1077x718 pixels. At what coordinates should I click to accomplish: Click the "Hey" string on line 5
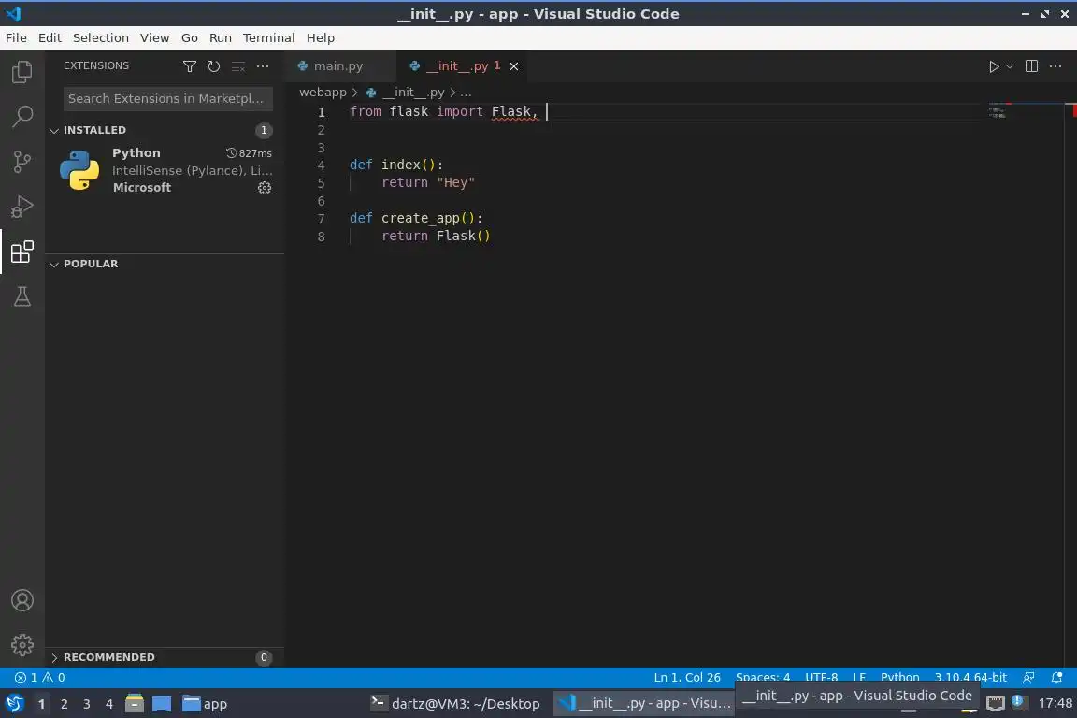(455, 182)
